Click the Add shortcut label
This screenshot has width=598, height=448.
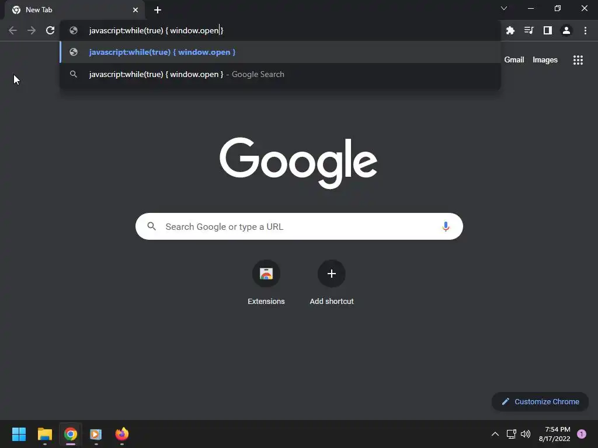332,302
